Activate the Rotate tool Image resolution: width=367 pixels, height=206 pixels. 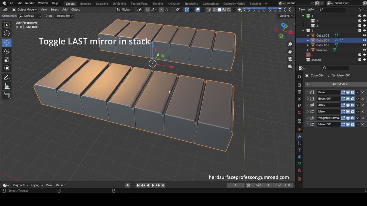click(x=7, y=51)
